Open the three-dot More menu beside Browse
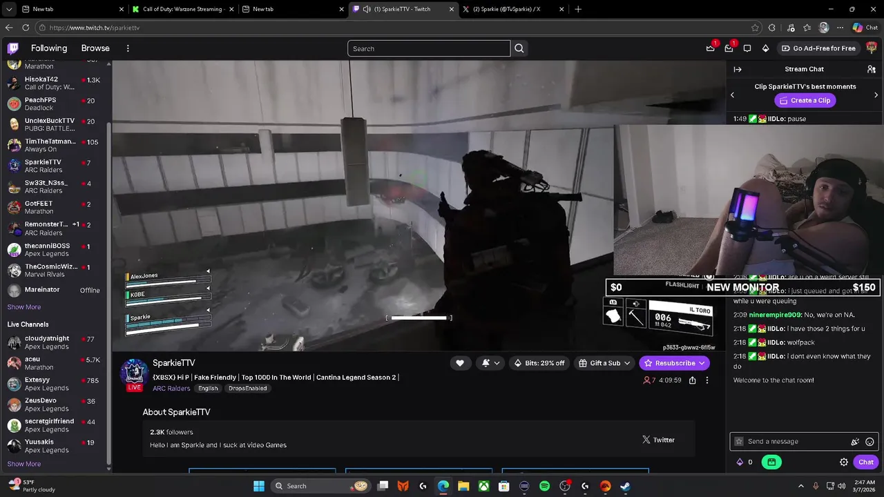This screenshot has height=497, width=884. click(128, 48)
